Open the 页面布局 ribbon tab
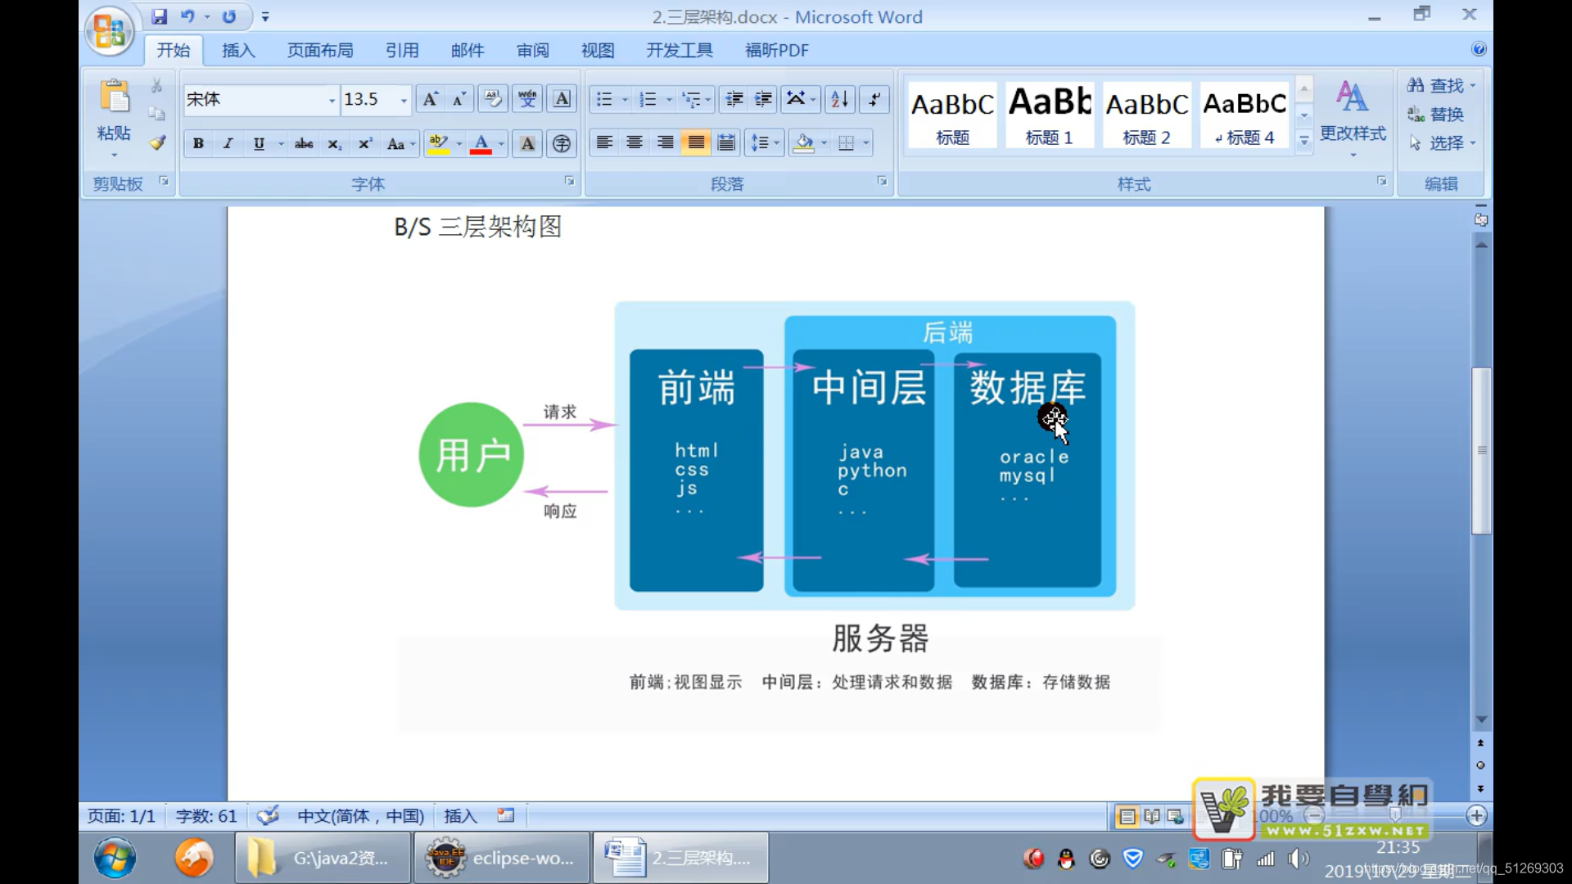 tap(320, 51)
